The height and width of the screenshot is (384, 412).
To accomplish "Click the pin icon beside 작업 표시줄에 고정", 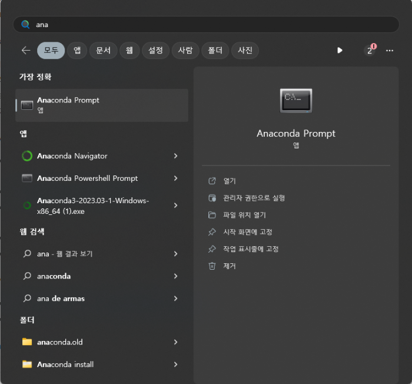I will tap(212, 249).
